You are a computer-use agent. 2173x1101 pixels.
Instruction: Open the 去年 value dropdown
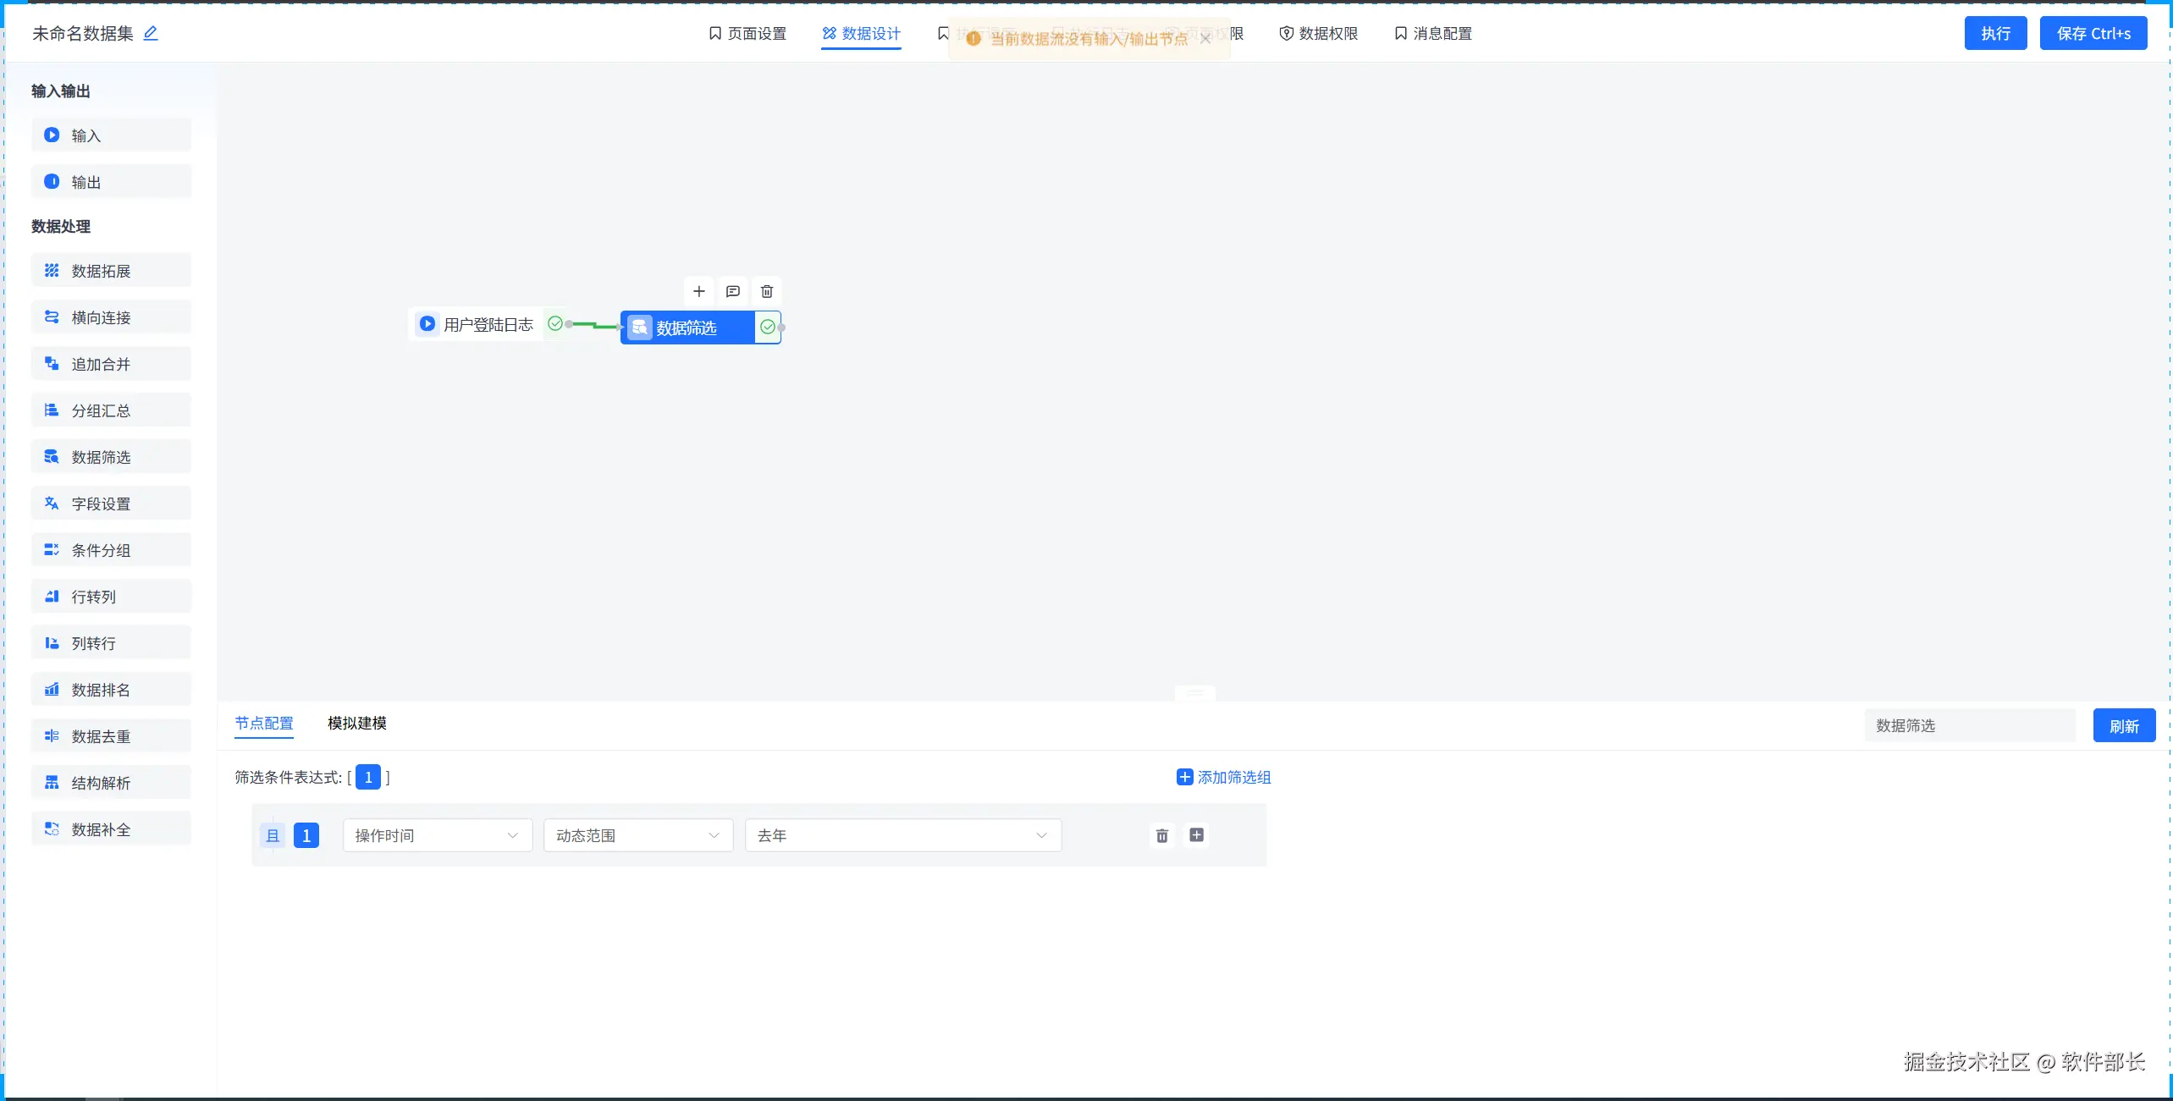(x=902, y=836)
